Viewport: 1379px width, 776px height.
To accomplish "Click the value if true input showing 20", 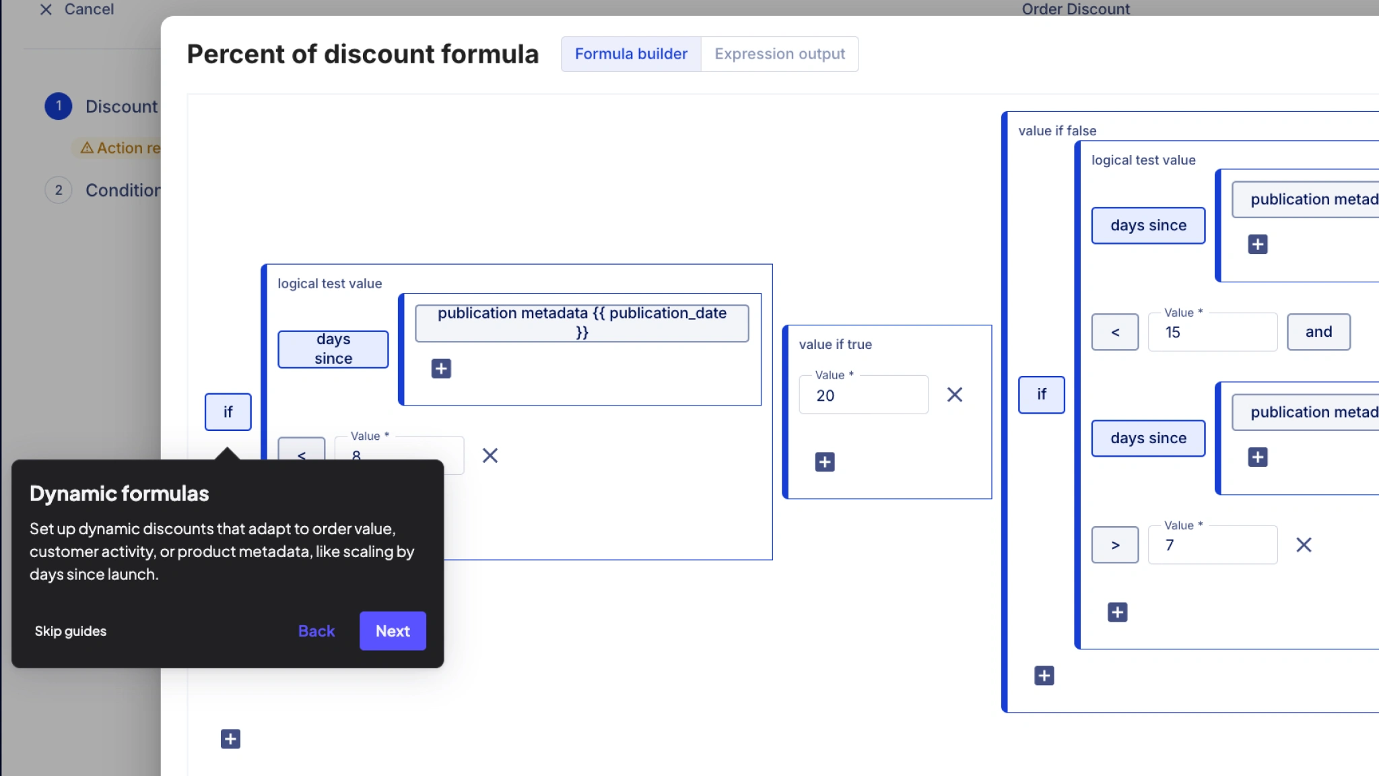I will (863, 395).
